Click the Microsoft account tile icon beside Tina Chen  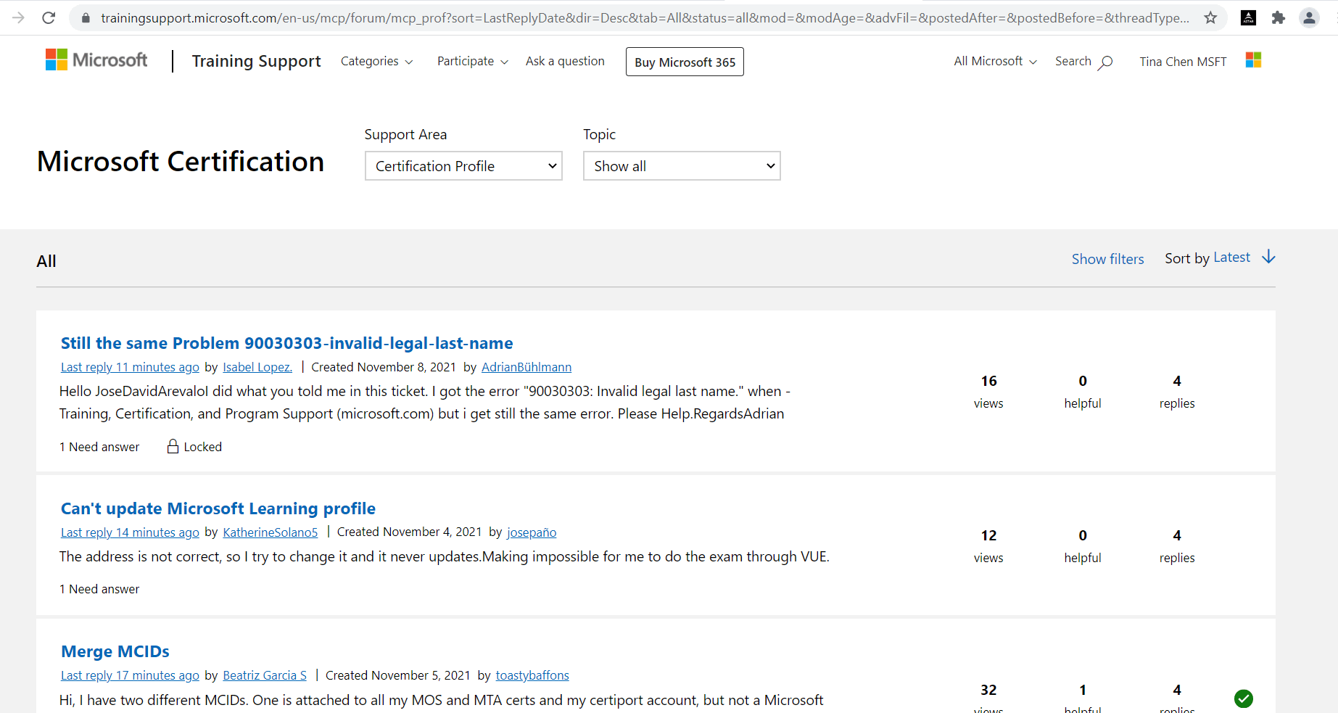coord(1253,60)
